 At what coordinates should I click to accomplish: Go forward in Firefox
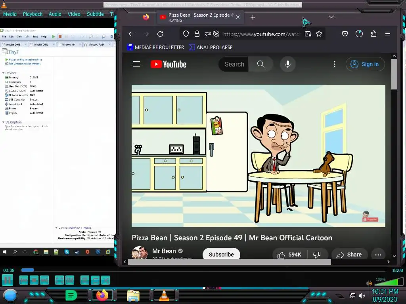pyautogui.click(x=146, y=34)
